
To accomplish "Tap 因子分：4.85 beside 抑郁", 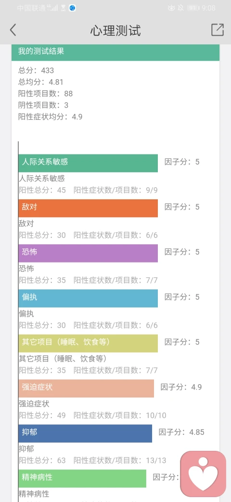I will pos(181,432).
